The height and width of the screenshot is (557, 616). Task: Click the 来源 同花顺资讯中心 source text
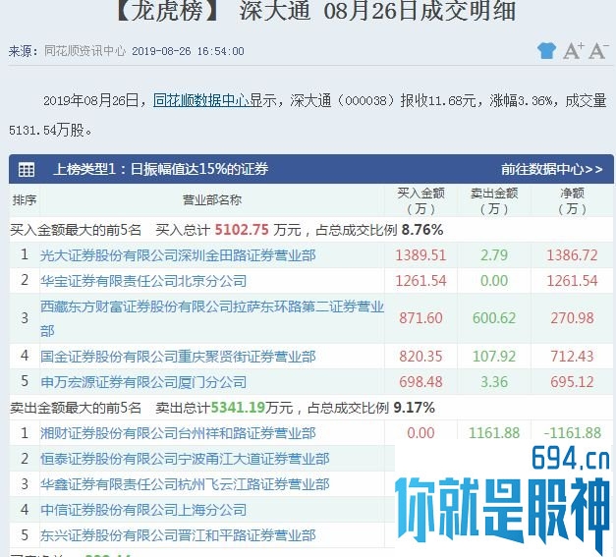pyautogui.click(x=67, y=51)
